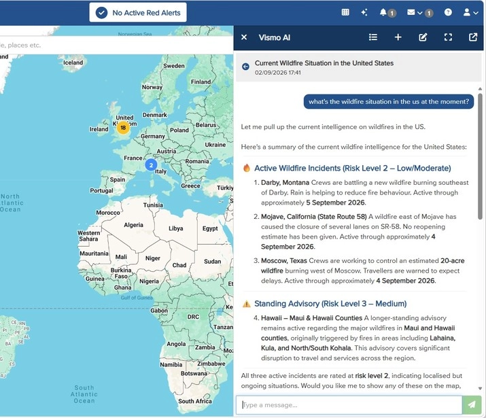This screenshot has height=418, width=486.
Task: Open the blue 2 cluster marker near Italy
Action: coord(151,165)
